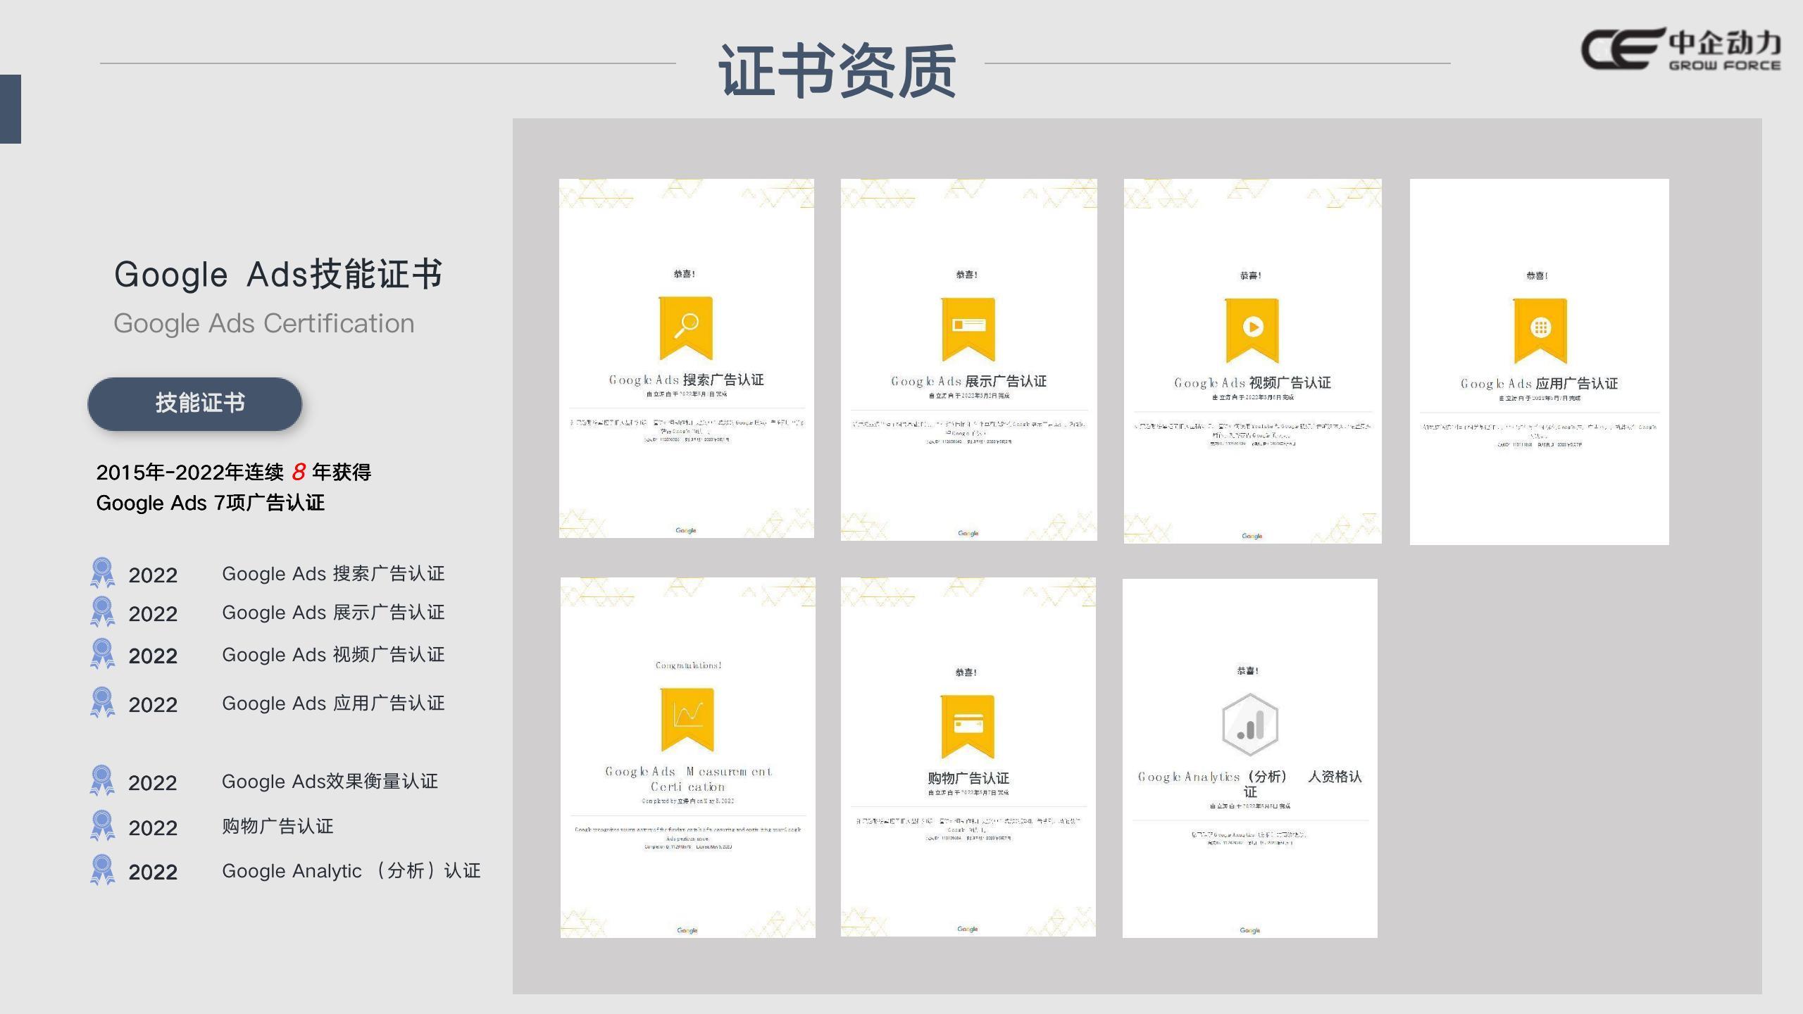
Task: Select list text Google Ads 展示广告认证
Action: [x=333, y=613]
